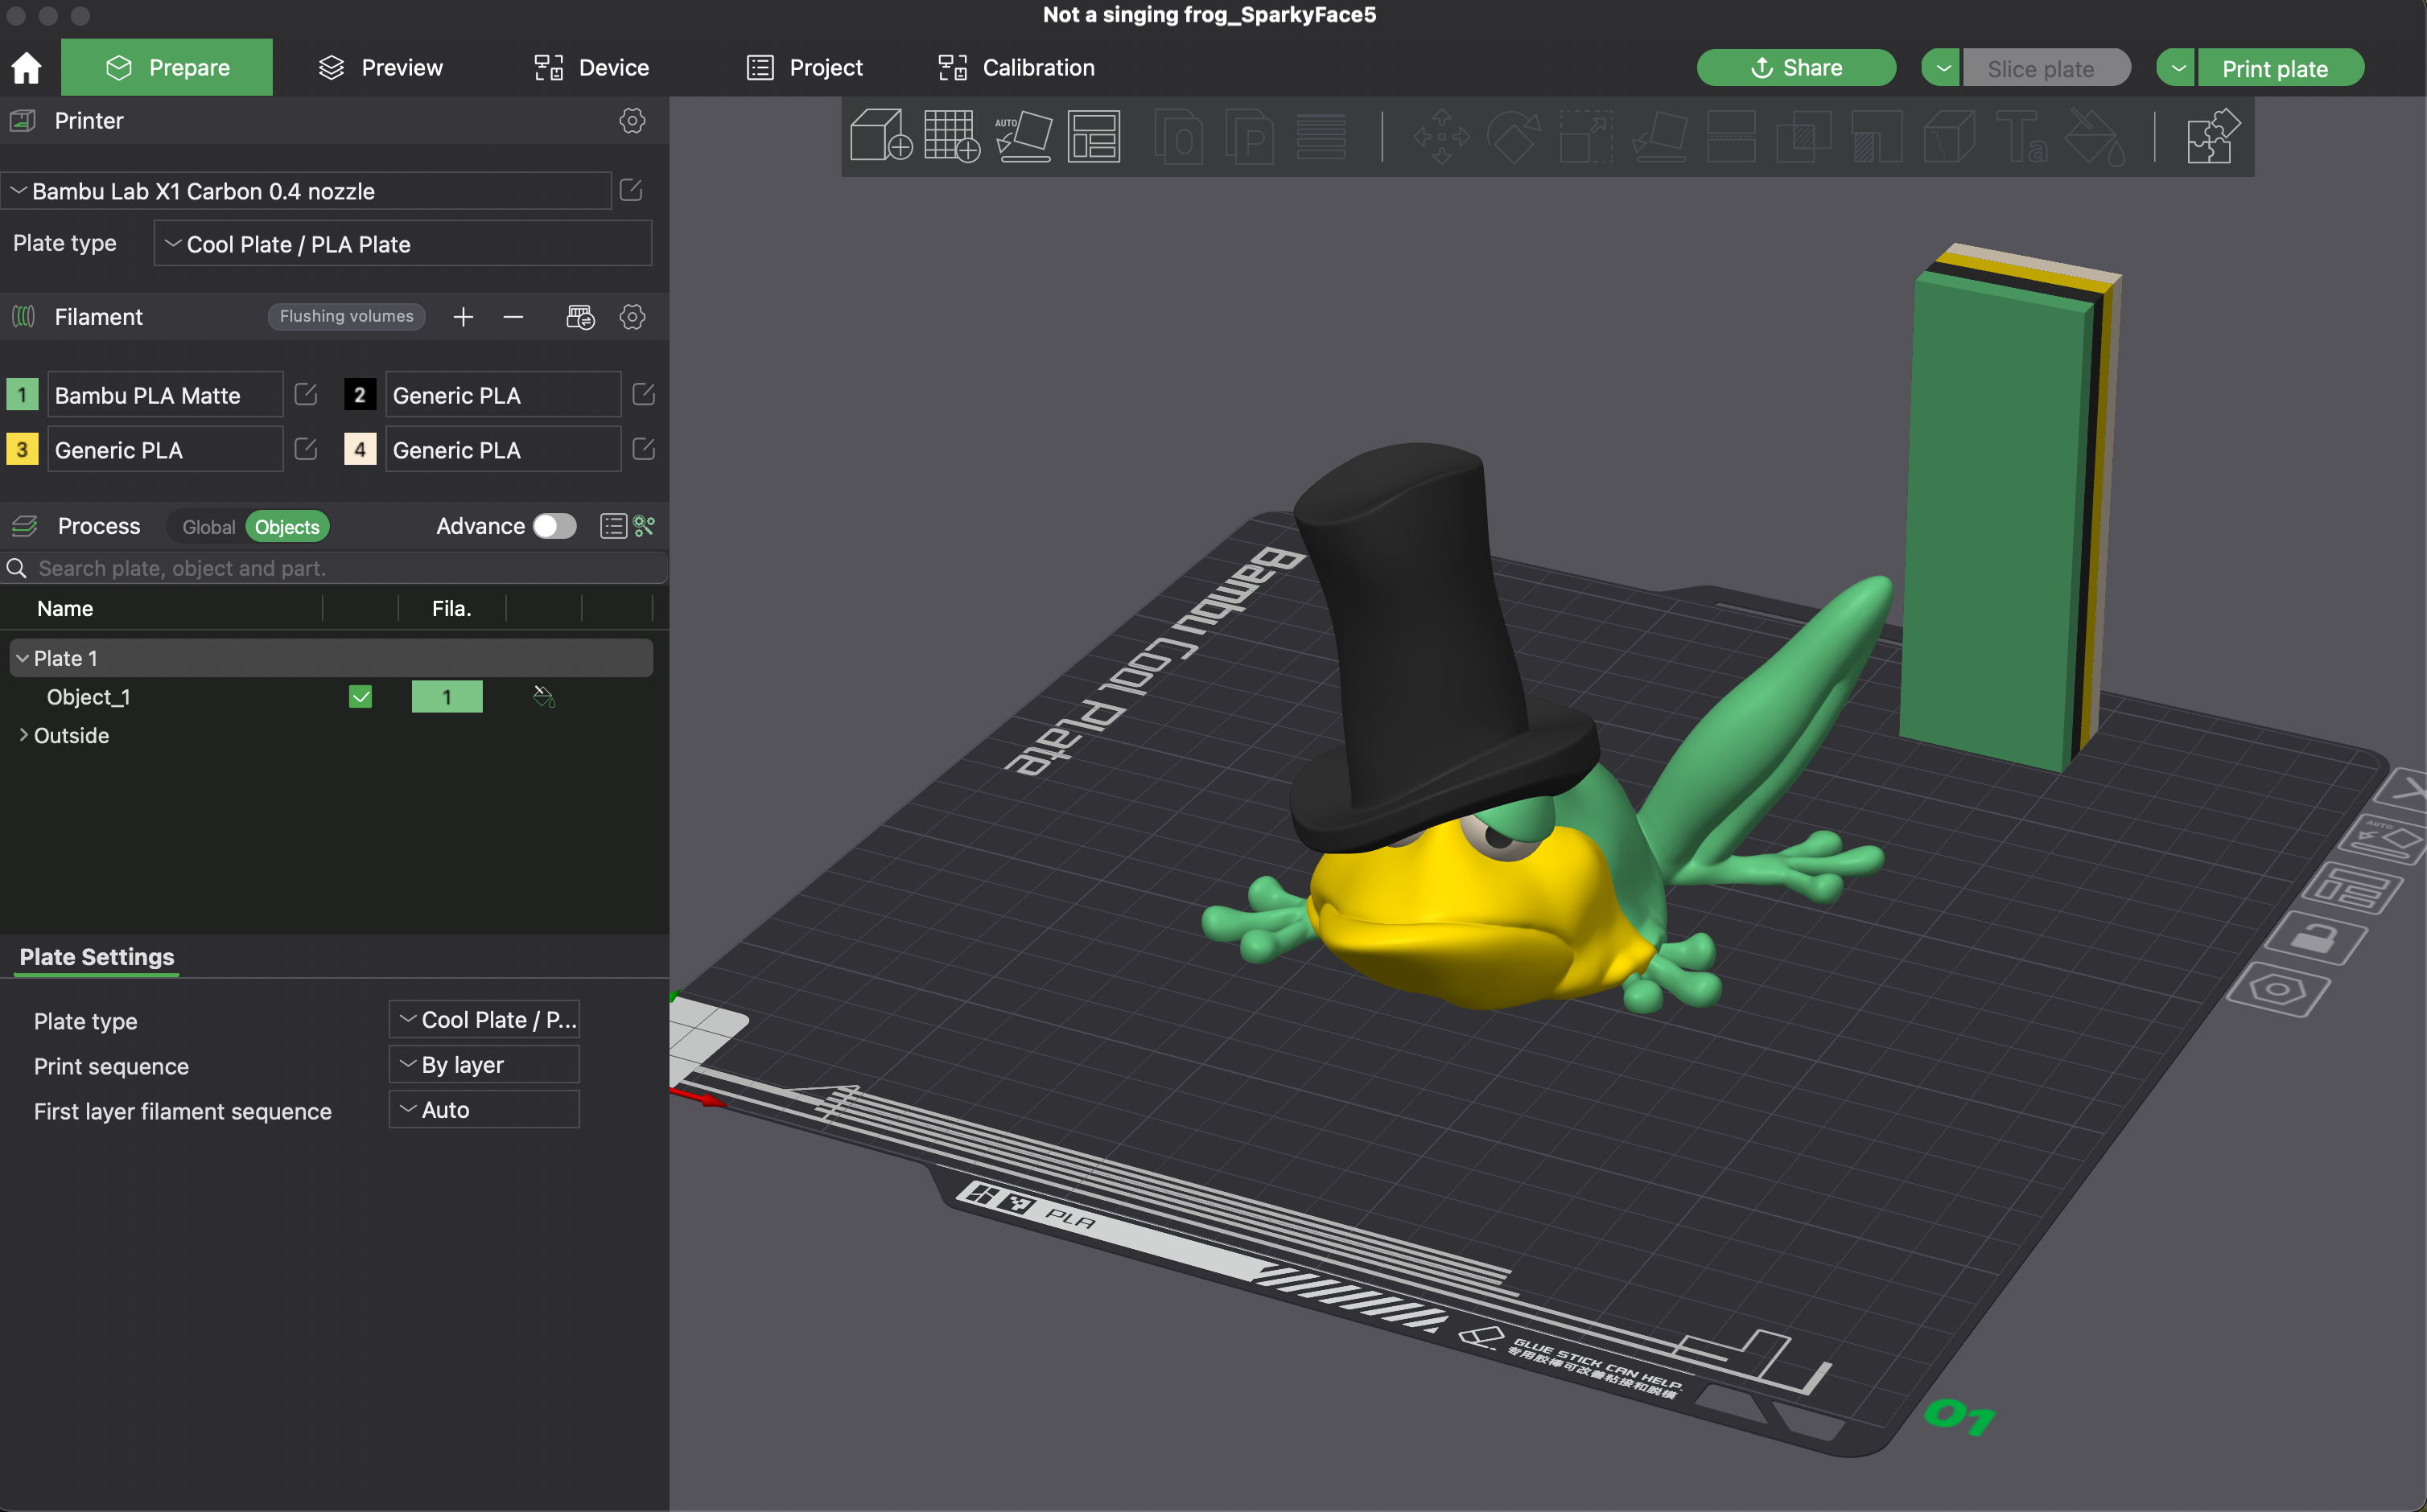Screen dimensions: 2427x1512
Task: Edit the Bambu Lab X1 Carbon printer preset
Action: [x=631, y=190]
